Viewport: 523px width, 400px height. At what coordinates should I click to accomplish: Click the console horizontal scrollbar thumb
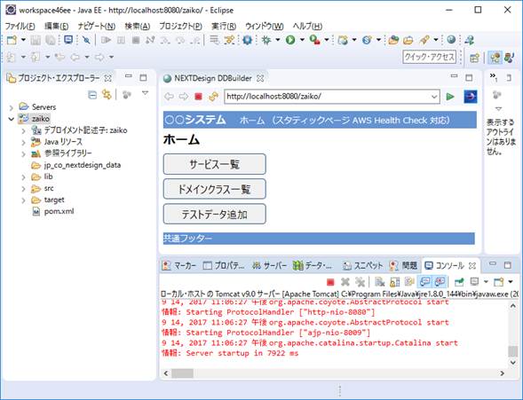coord(182,373)
